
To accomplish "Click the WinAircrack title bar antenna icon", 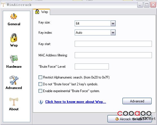I will [3, 5].
